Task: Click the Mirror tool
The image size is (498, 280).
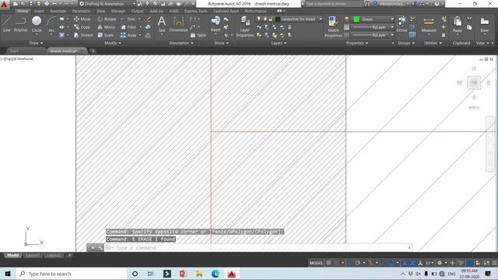Action: (107, 27)
